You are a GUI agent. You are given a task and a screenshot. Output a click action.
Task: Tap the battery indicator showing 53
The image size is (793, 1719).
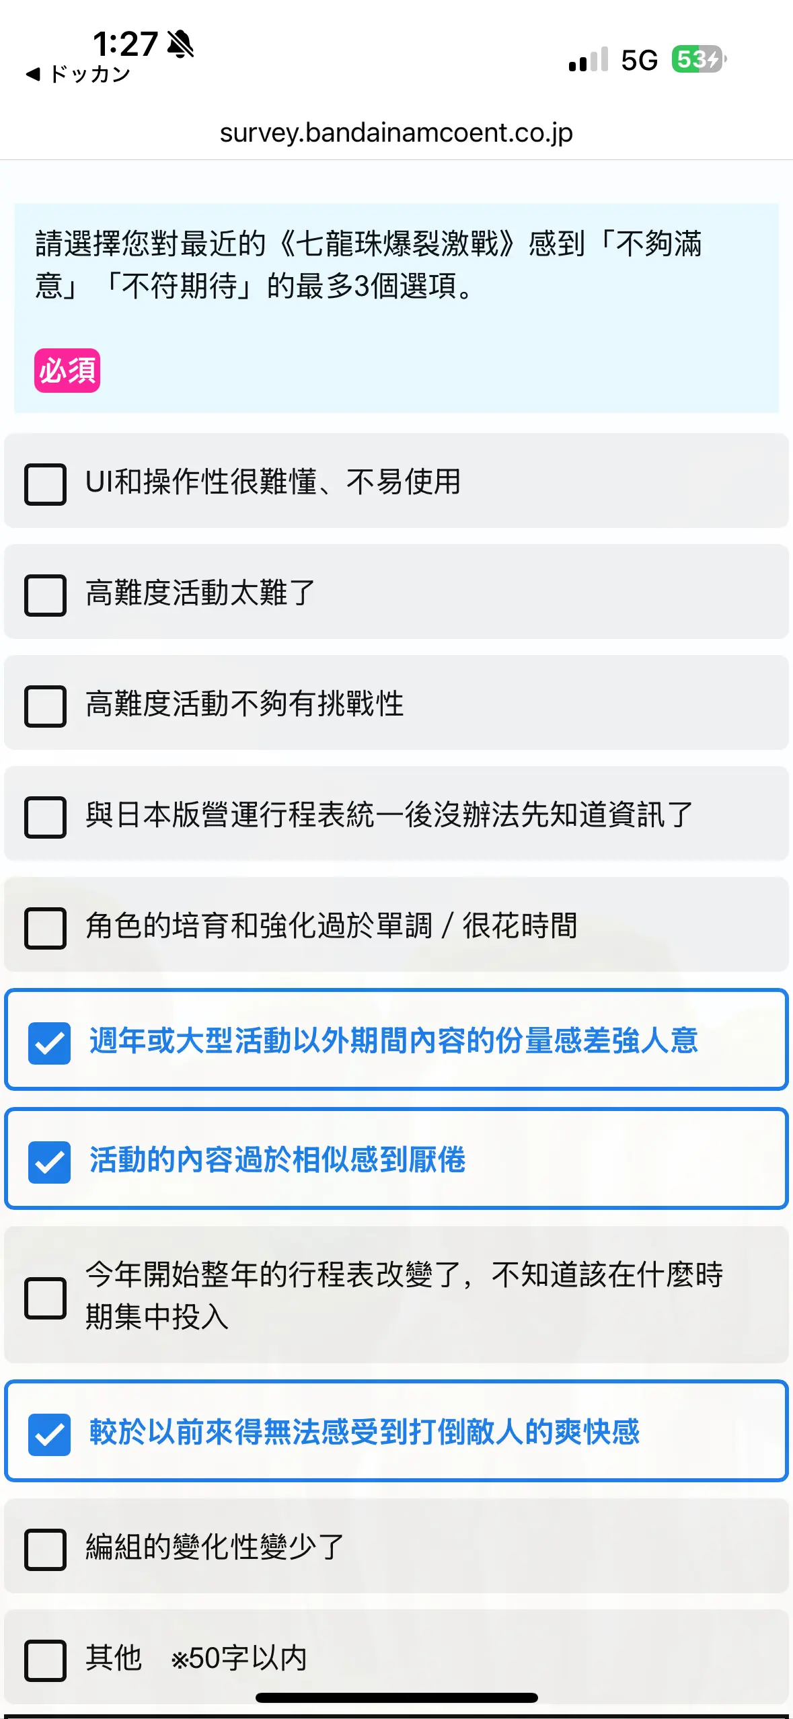699,59
